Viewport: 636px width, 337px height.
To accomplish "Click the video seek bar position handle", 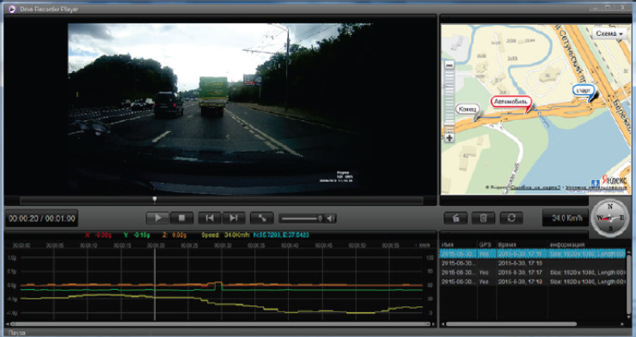I will (155, 200).
